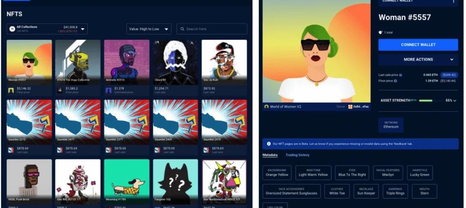Click the Asset Strength progress bar
Image resolution: width=466 pixels, height=208 pixels.
(x=431, y=101)
